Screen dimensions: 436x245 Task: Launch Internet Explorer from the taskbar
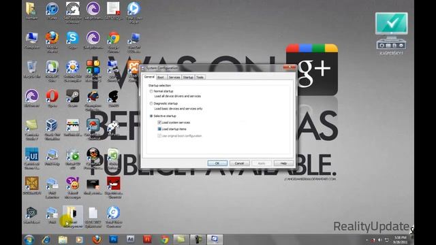(x=46, y=240)
